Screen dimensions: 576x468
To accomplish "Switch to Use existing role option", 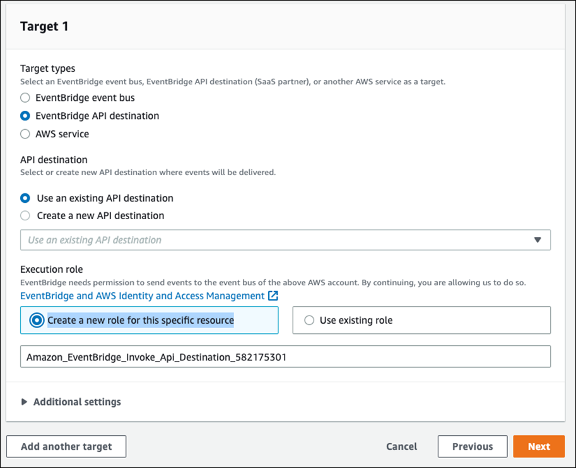I will [x=309, y=320].
